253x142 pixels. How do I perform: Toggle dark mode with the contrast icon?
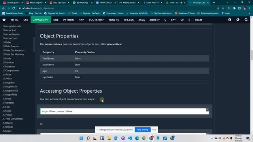(x=230, y=20)
